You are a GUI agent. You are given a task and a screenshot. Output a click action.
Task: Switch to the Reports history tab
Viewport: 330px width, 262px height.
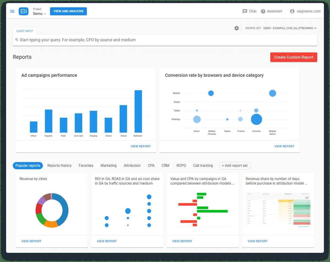click(59, 166)
